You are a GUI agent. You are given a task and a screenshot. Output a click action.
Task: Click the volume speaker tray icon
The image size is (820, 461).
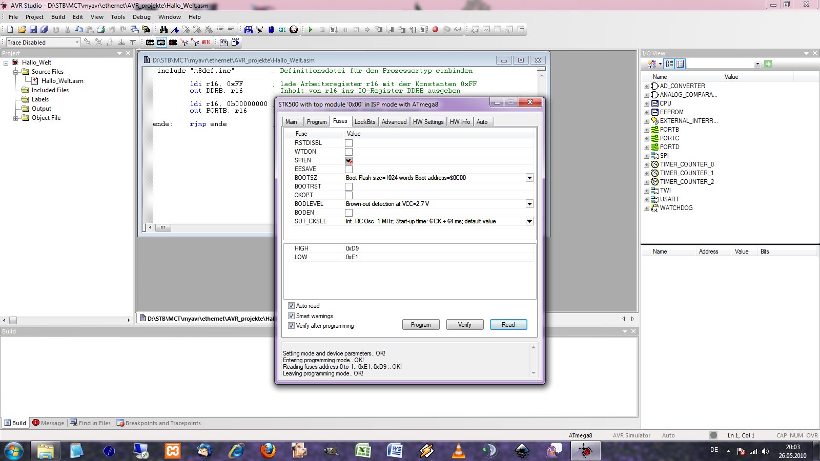coord(765,451)
